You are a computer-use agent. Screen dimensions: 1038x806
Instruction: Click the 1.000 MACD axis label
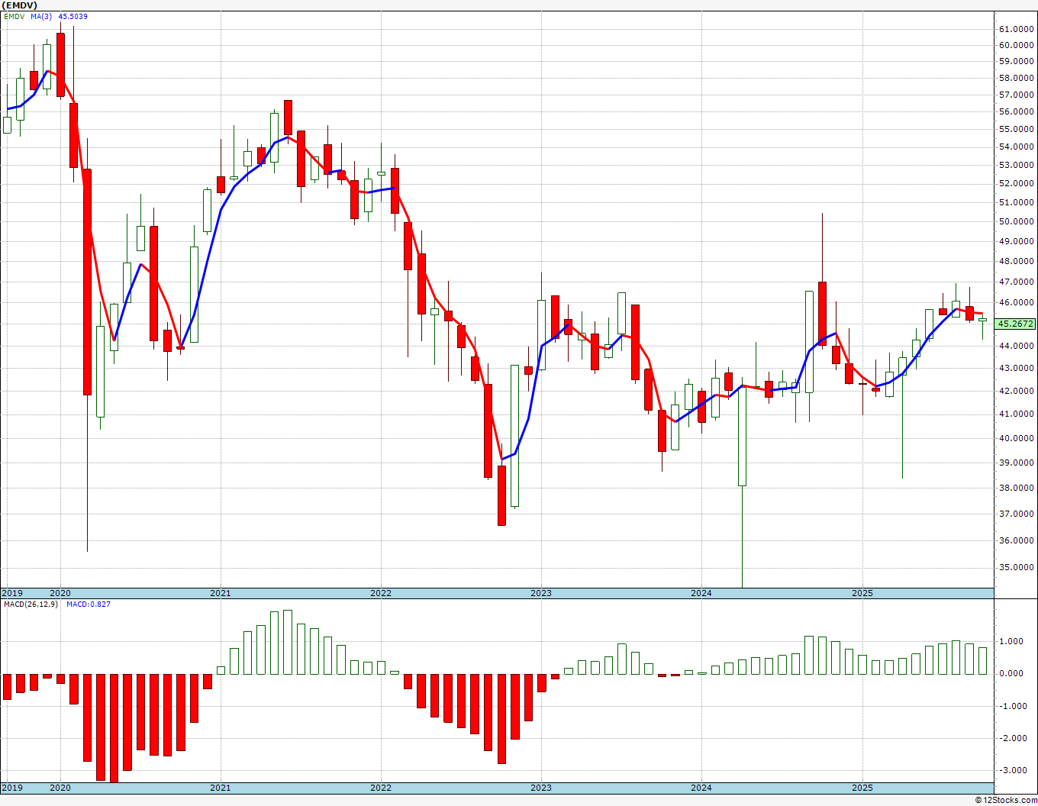coord(1012,641)
